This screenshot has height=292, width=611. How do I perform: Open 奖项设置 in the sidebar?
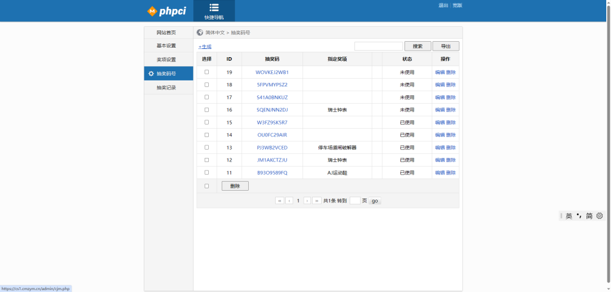166,60
